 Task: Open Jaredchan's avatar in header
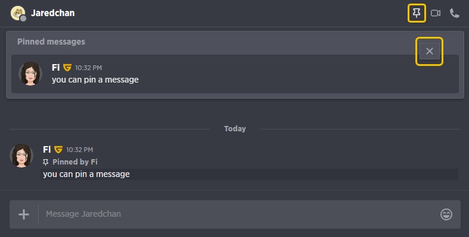18,14
